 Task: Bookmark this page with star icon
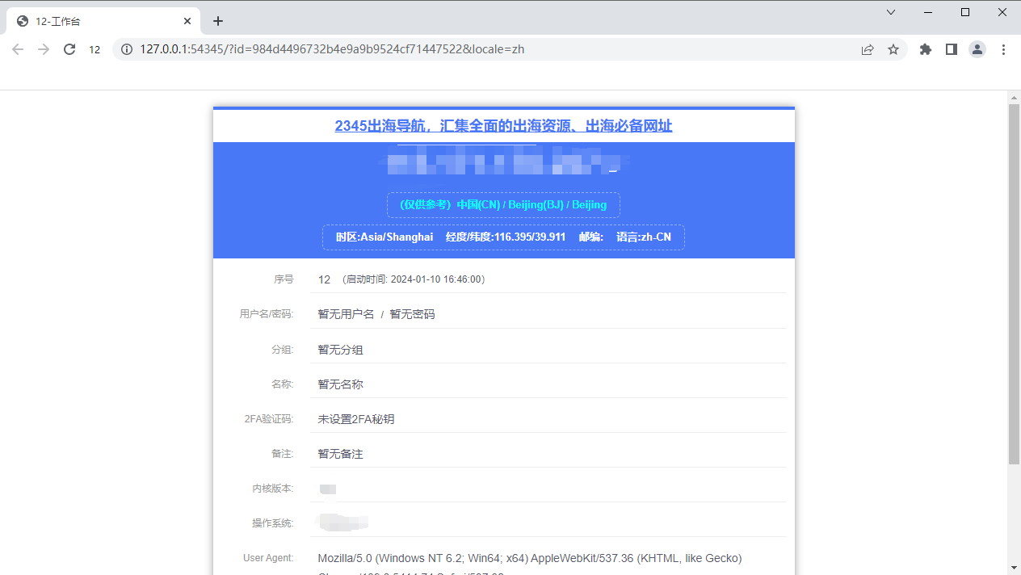pyautogui.click(x=893, y=49)
